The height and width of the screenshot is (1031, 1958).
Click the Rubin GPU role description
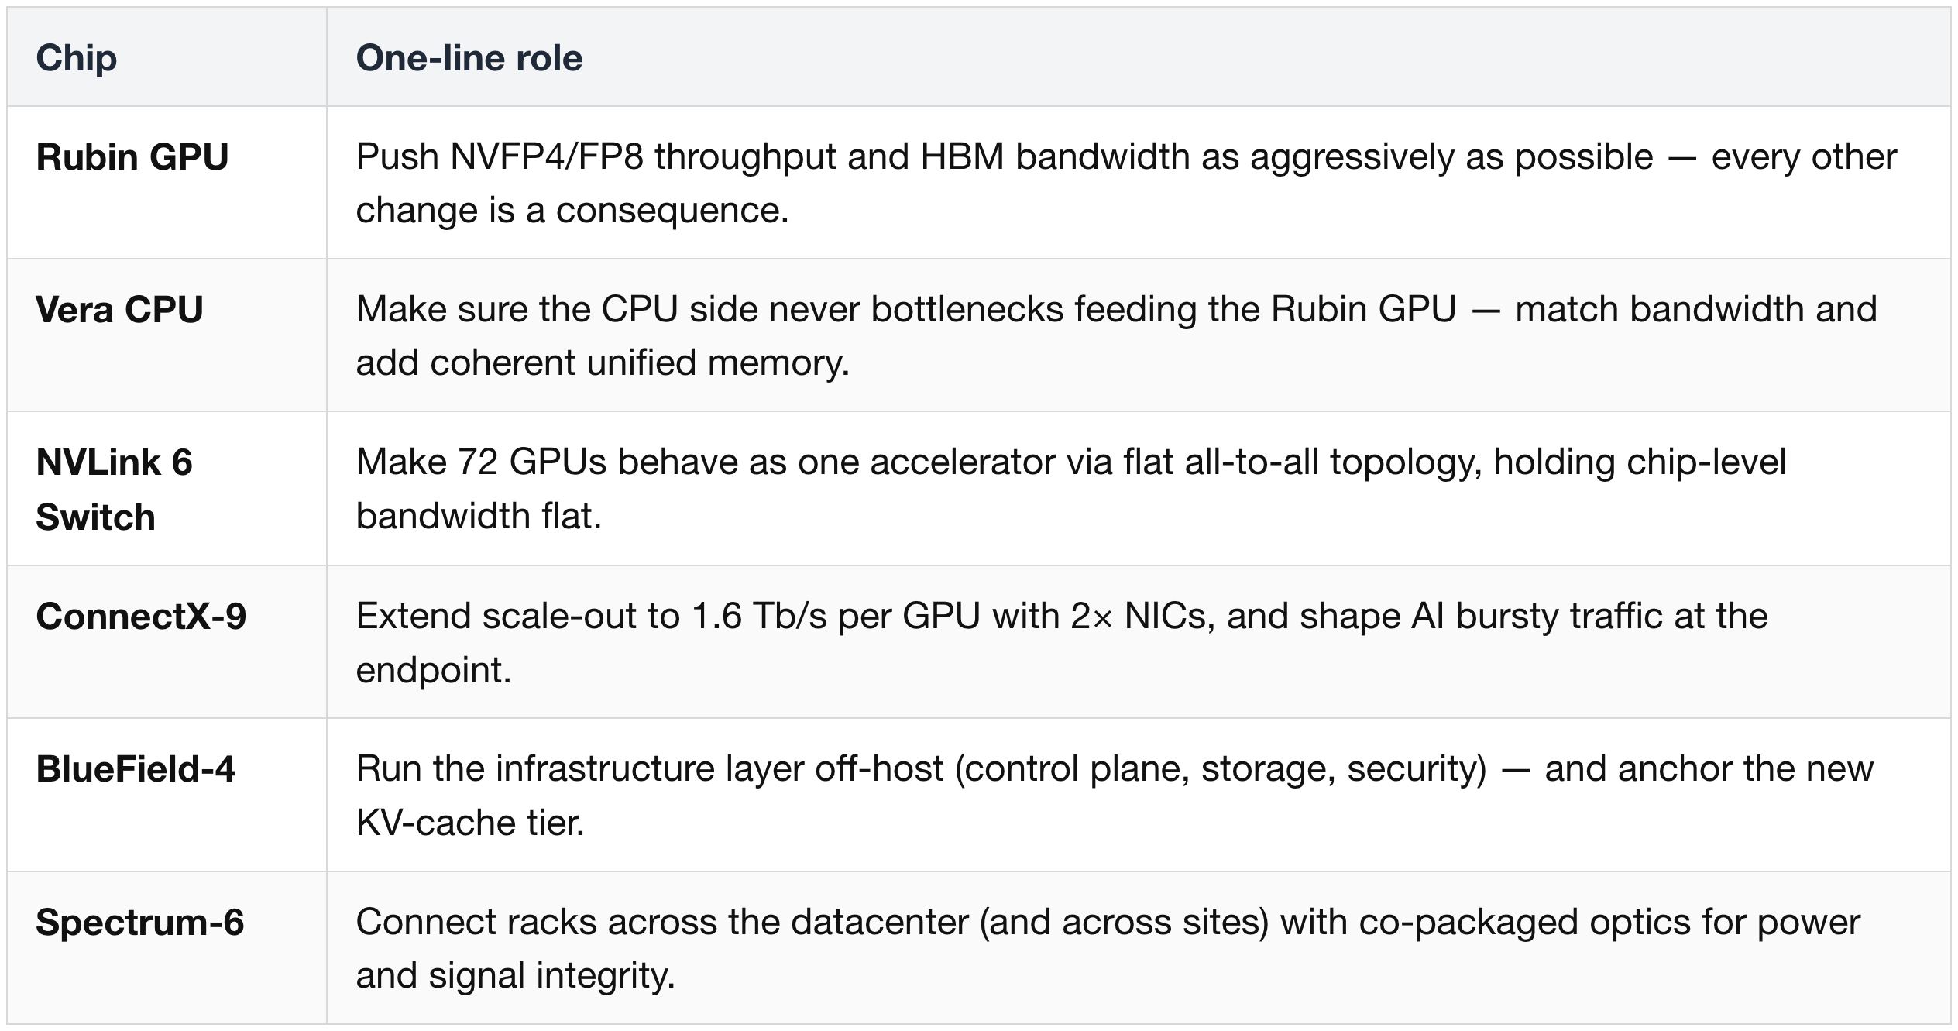1126,183
